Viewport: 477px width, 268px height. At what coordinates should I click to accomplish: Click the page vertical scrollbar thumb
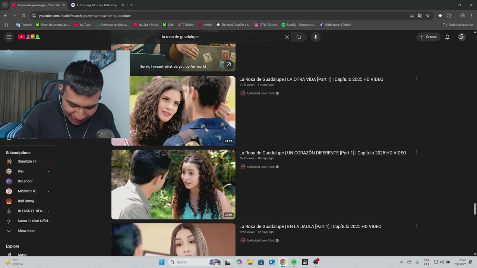(x=475, y=209)
